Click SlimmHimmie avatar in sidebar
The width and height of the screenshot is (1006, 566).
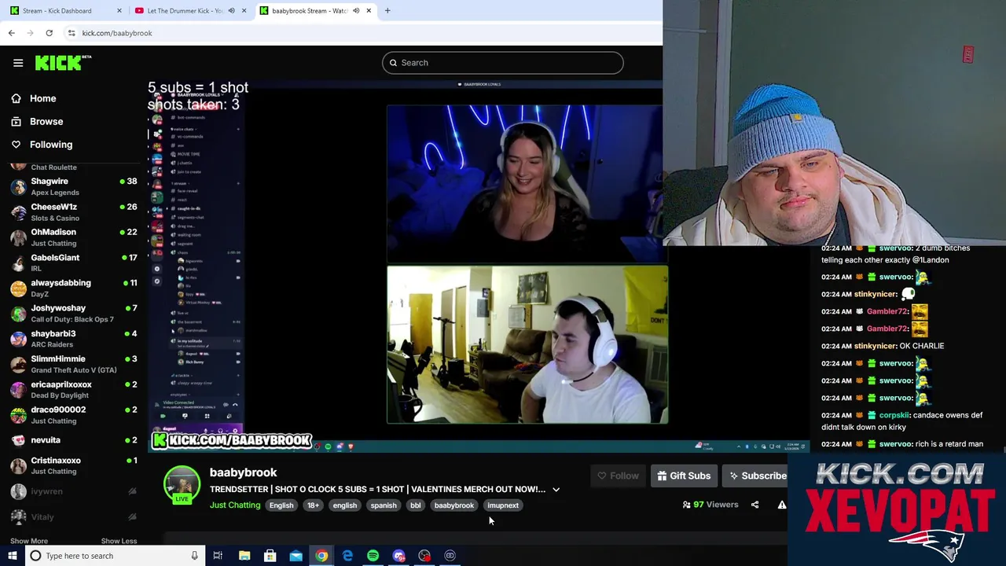point(18,364)
